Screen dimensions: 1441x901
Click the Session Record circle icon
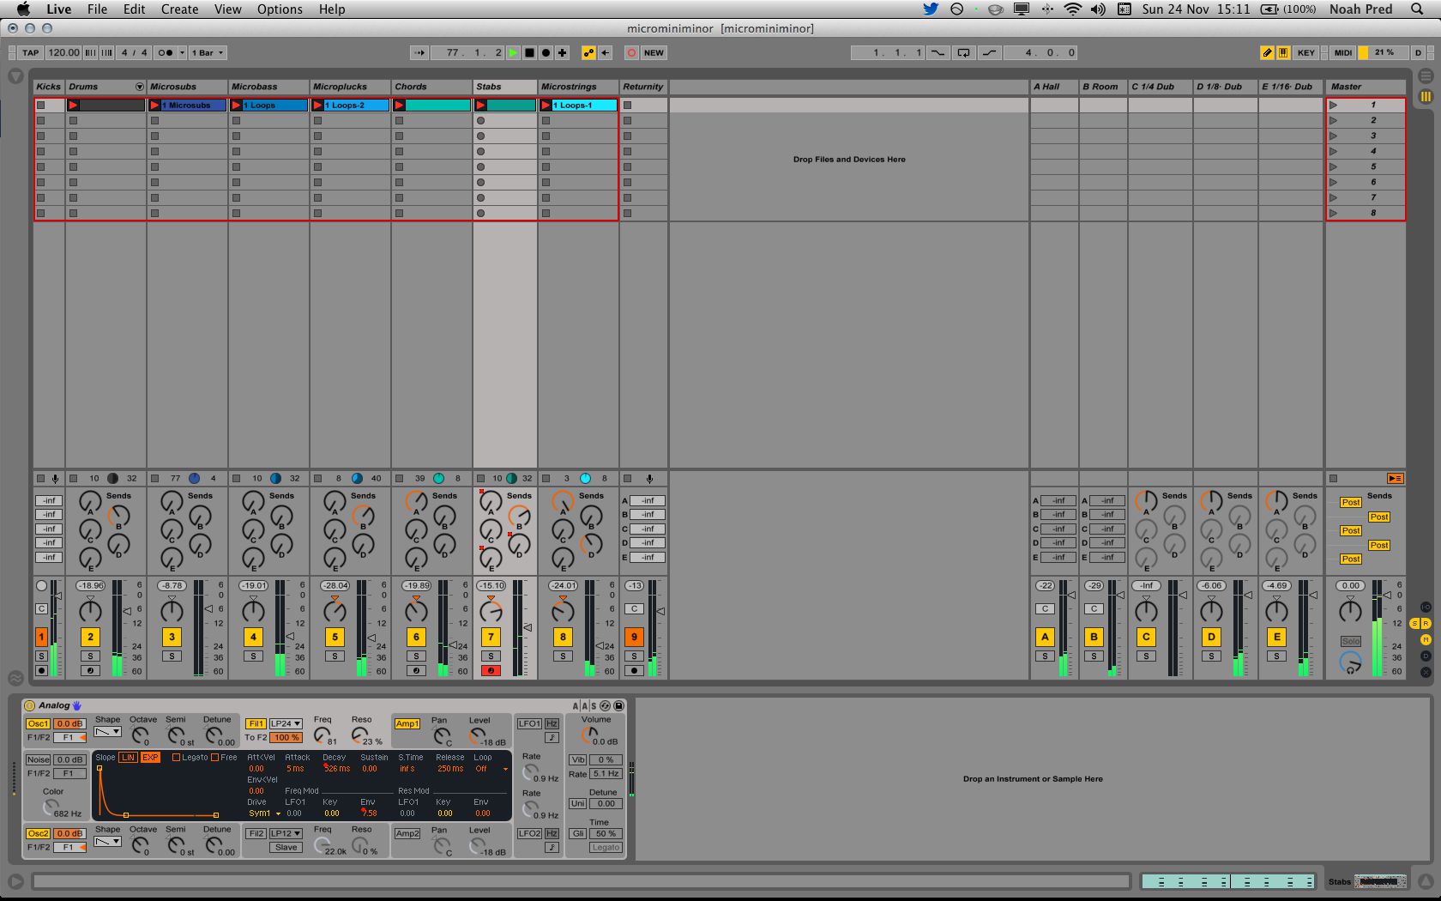[631, 52]
